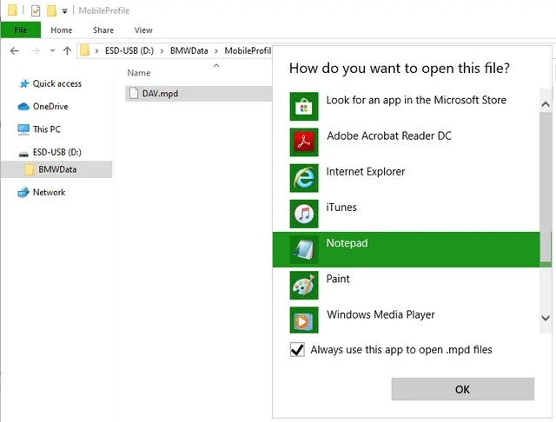Click the New folder icon in title bar

click(x=51, y=10)
